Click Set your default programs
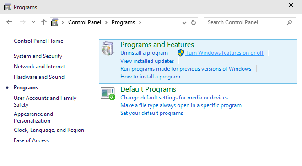This screenshot has height=166, width=302. pos(152,113)
